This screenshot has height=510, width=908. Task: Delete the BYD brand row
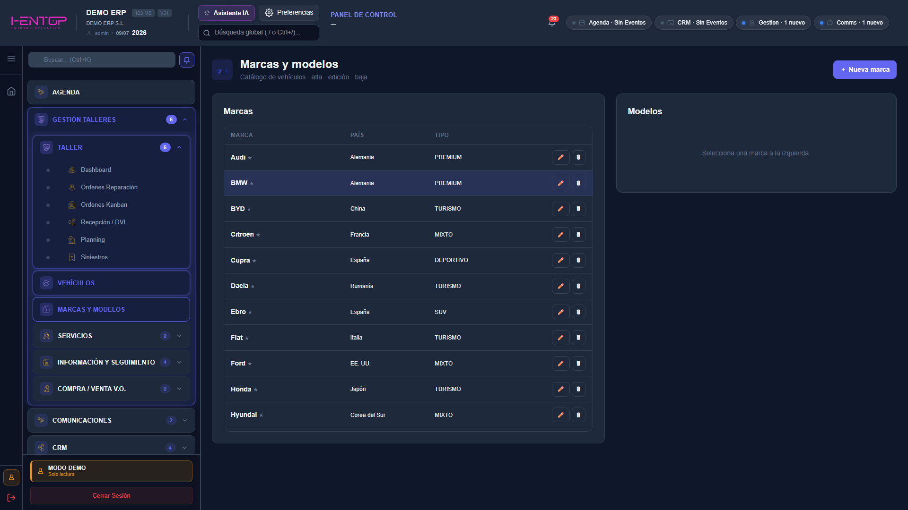[x=578, y=209]
